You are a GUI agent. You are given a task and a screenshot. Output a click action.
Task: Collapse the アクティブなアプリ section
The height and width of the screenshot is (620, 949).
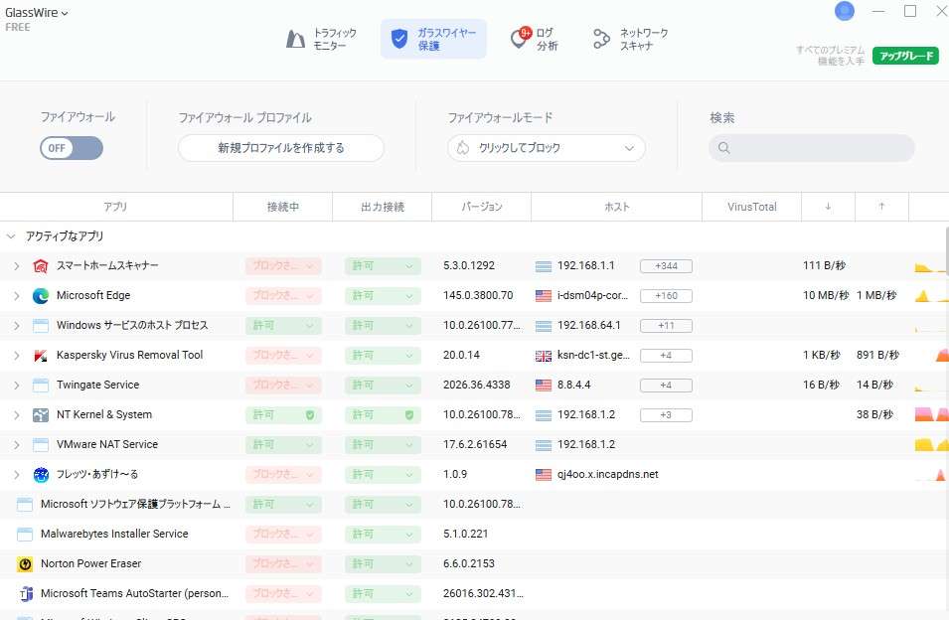14,238
